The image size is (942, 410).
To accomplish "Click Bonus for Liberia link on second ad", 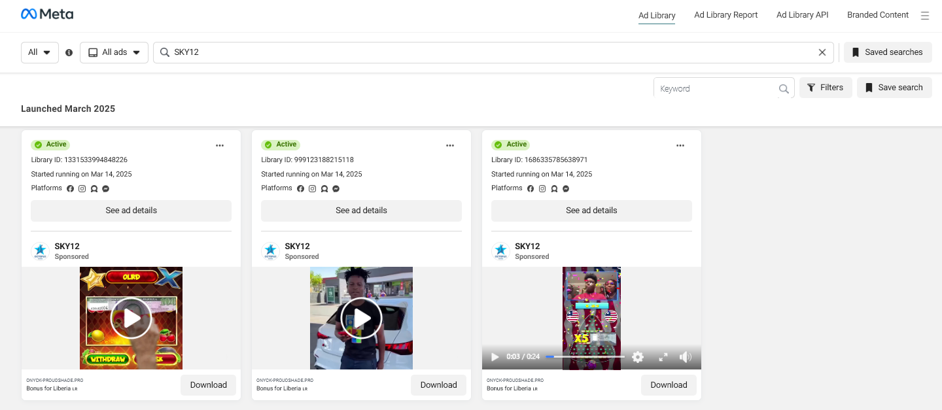I will pyautogui.click(x=282, y=388).
